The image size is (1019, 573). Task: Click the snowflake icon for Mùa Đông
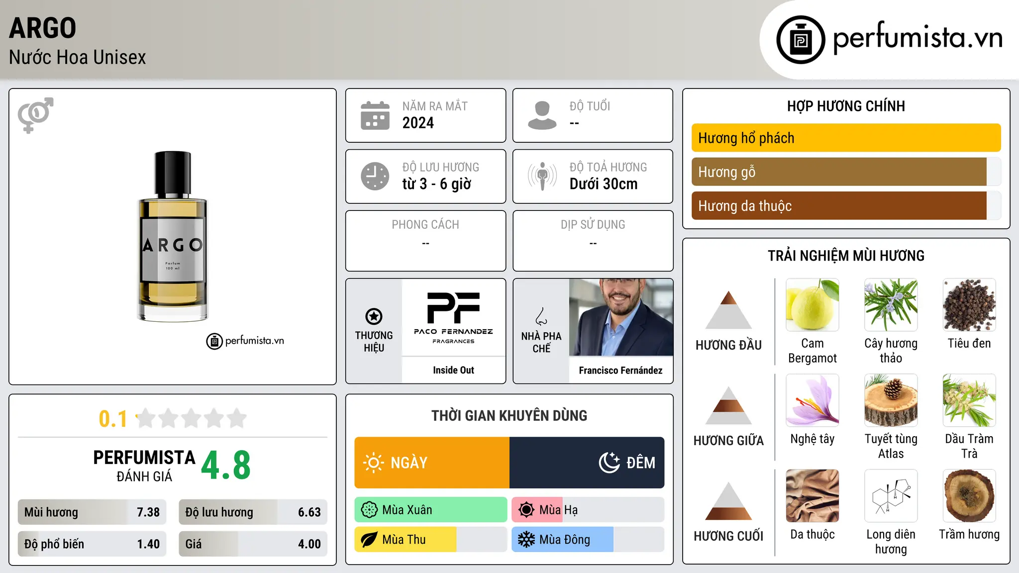point(526,540)
